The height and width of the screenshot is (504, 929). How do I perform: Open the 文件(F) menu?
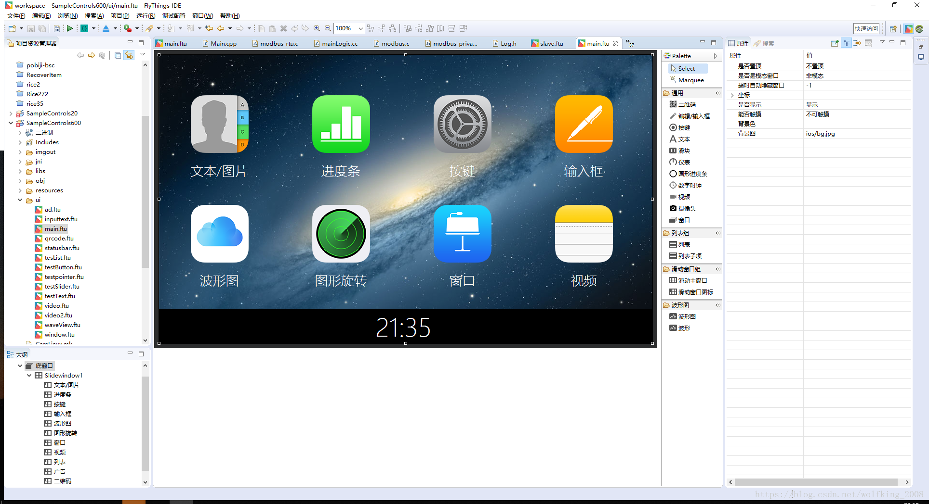click(16, 16)
